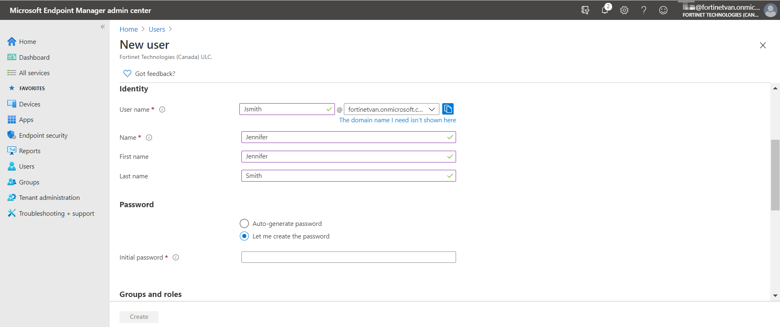Click the domain name isn't shown link
Screen dimensions: 780x327
pos(398,120)
